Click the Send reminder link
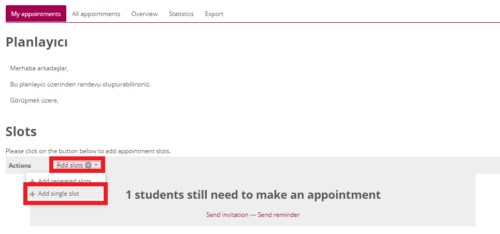This screenshot has height=234, width=500. 279,215
